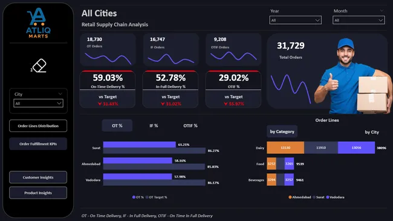
Task: Open the Year filter dropdown
Action: coord(295,20)
